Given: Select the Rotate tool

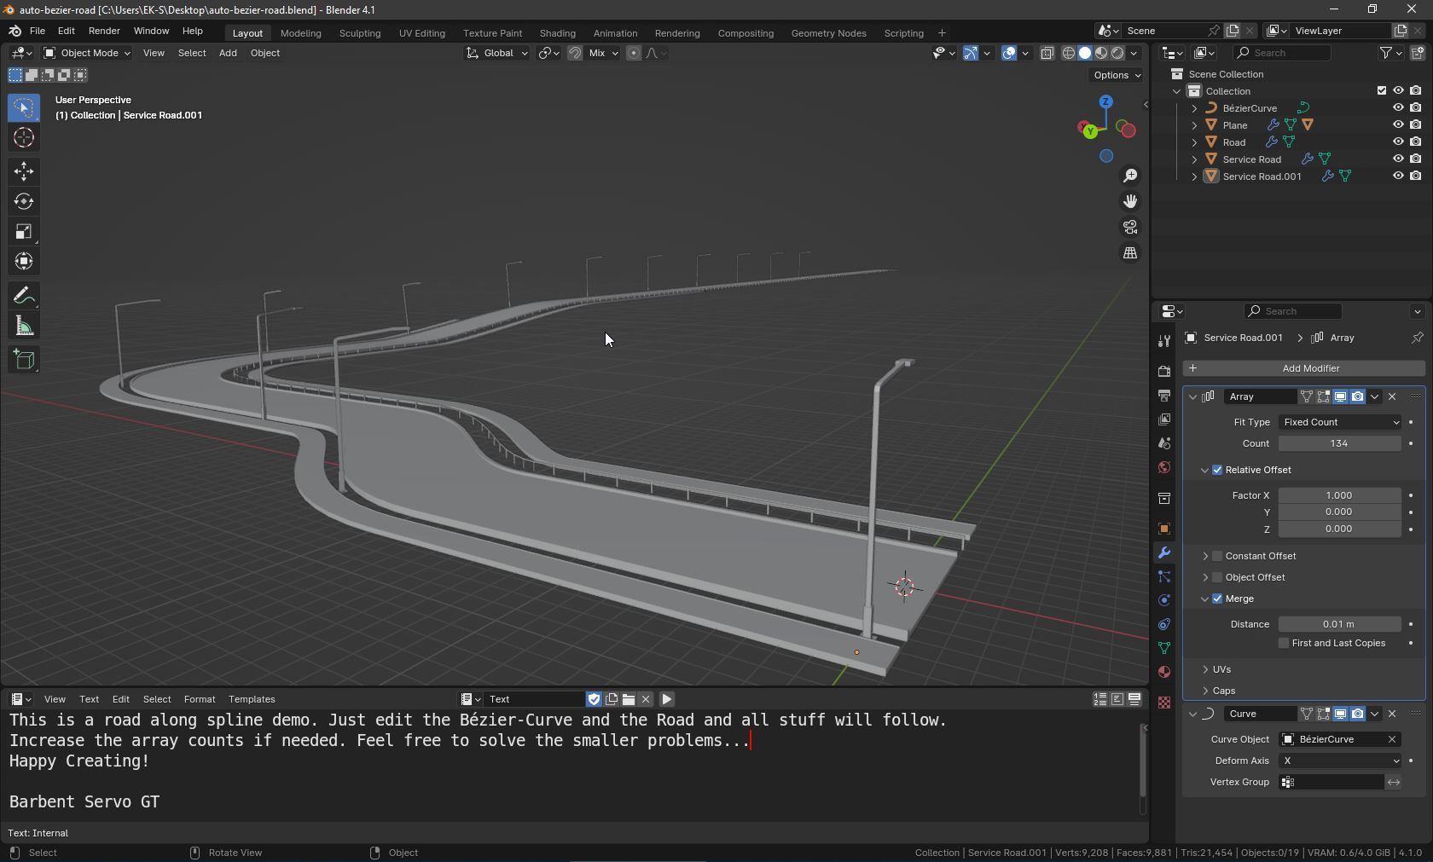Looking at the screenshot, I should (x=23, y=202).
